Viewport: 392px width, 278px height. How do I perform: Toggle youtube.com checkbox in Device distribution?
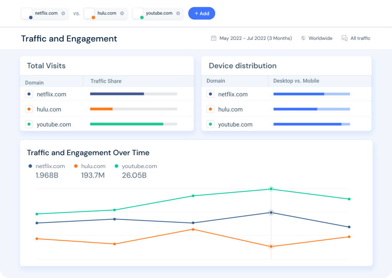click(210, 124)
